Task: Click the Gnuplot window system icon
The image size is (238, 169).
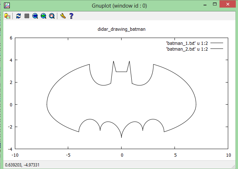Action: coord(7,5)
